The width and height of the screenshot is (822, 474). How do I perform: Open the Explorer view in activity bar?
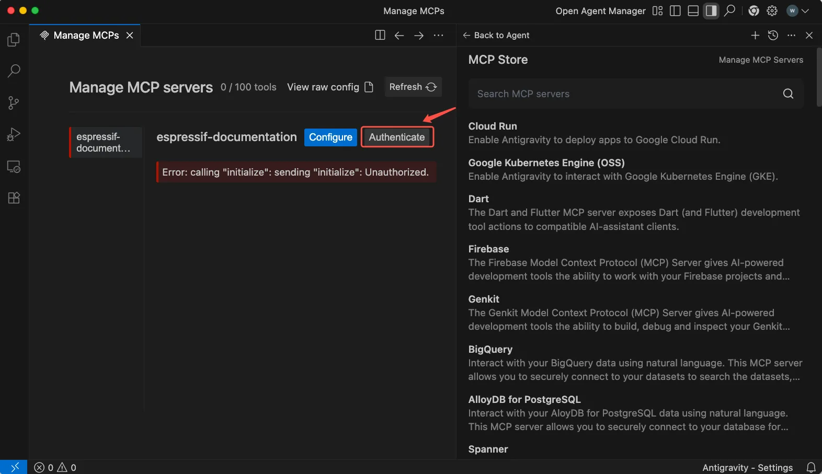point(14,40)
